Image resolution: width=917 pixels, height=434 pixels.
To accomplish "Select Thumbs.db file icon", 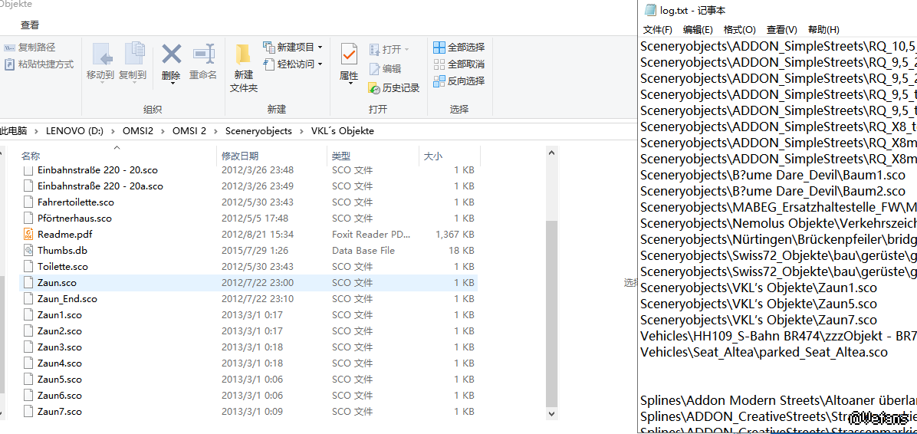I will click(28, 250).
